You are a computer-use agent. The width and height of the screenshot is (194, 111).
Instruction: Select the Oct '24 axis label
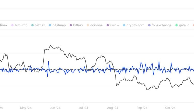(170, 108)
